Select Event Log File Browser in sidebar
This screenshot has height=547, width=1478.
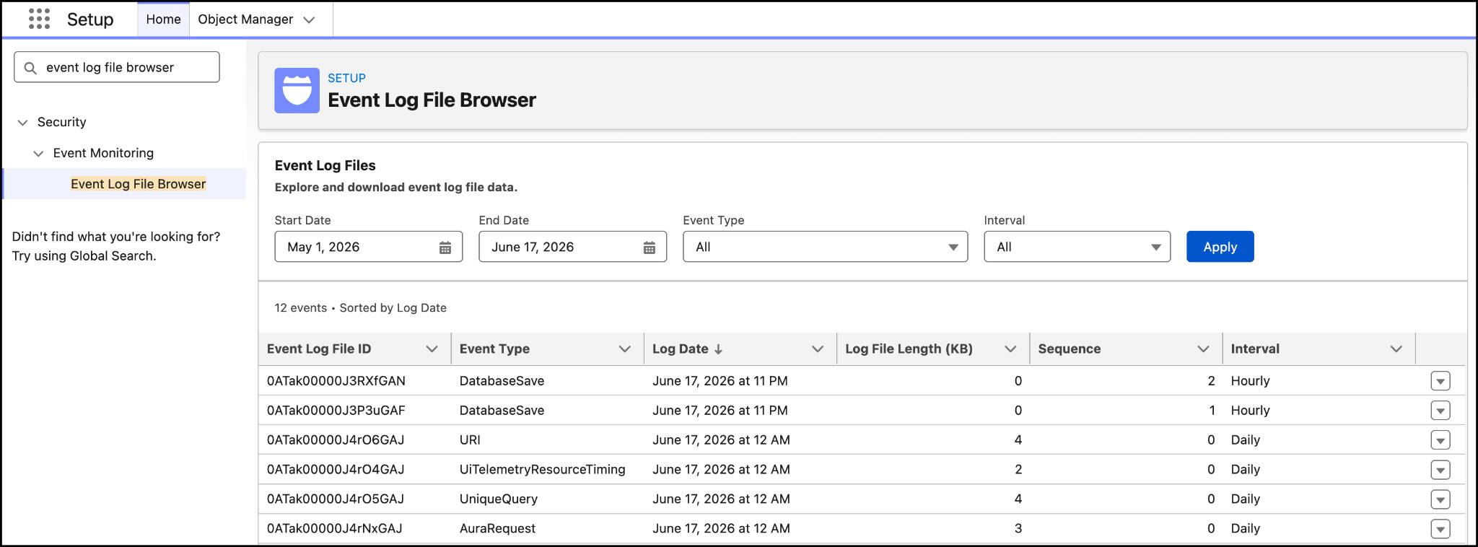click(139, 184)
